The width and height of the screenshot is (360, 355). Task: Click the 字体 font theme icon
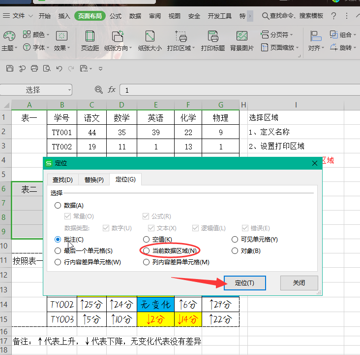point(27,47)
